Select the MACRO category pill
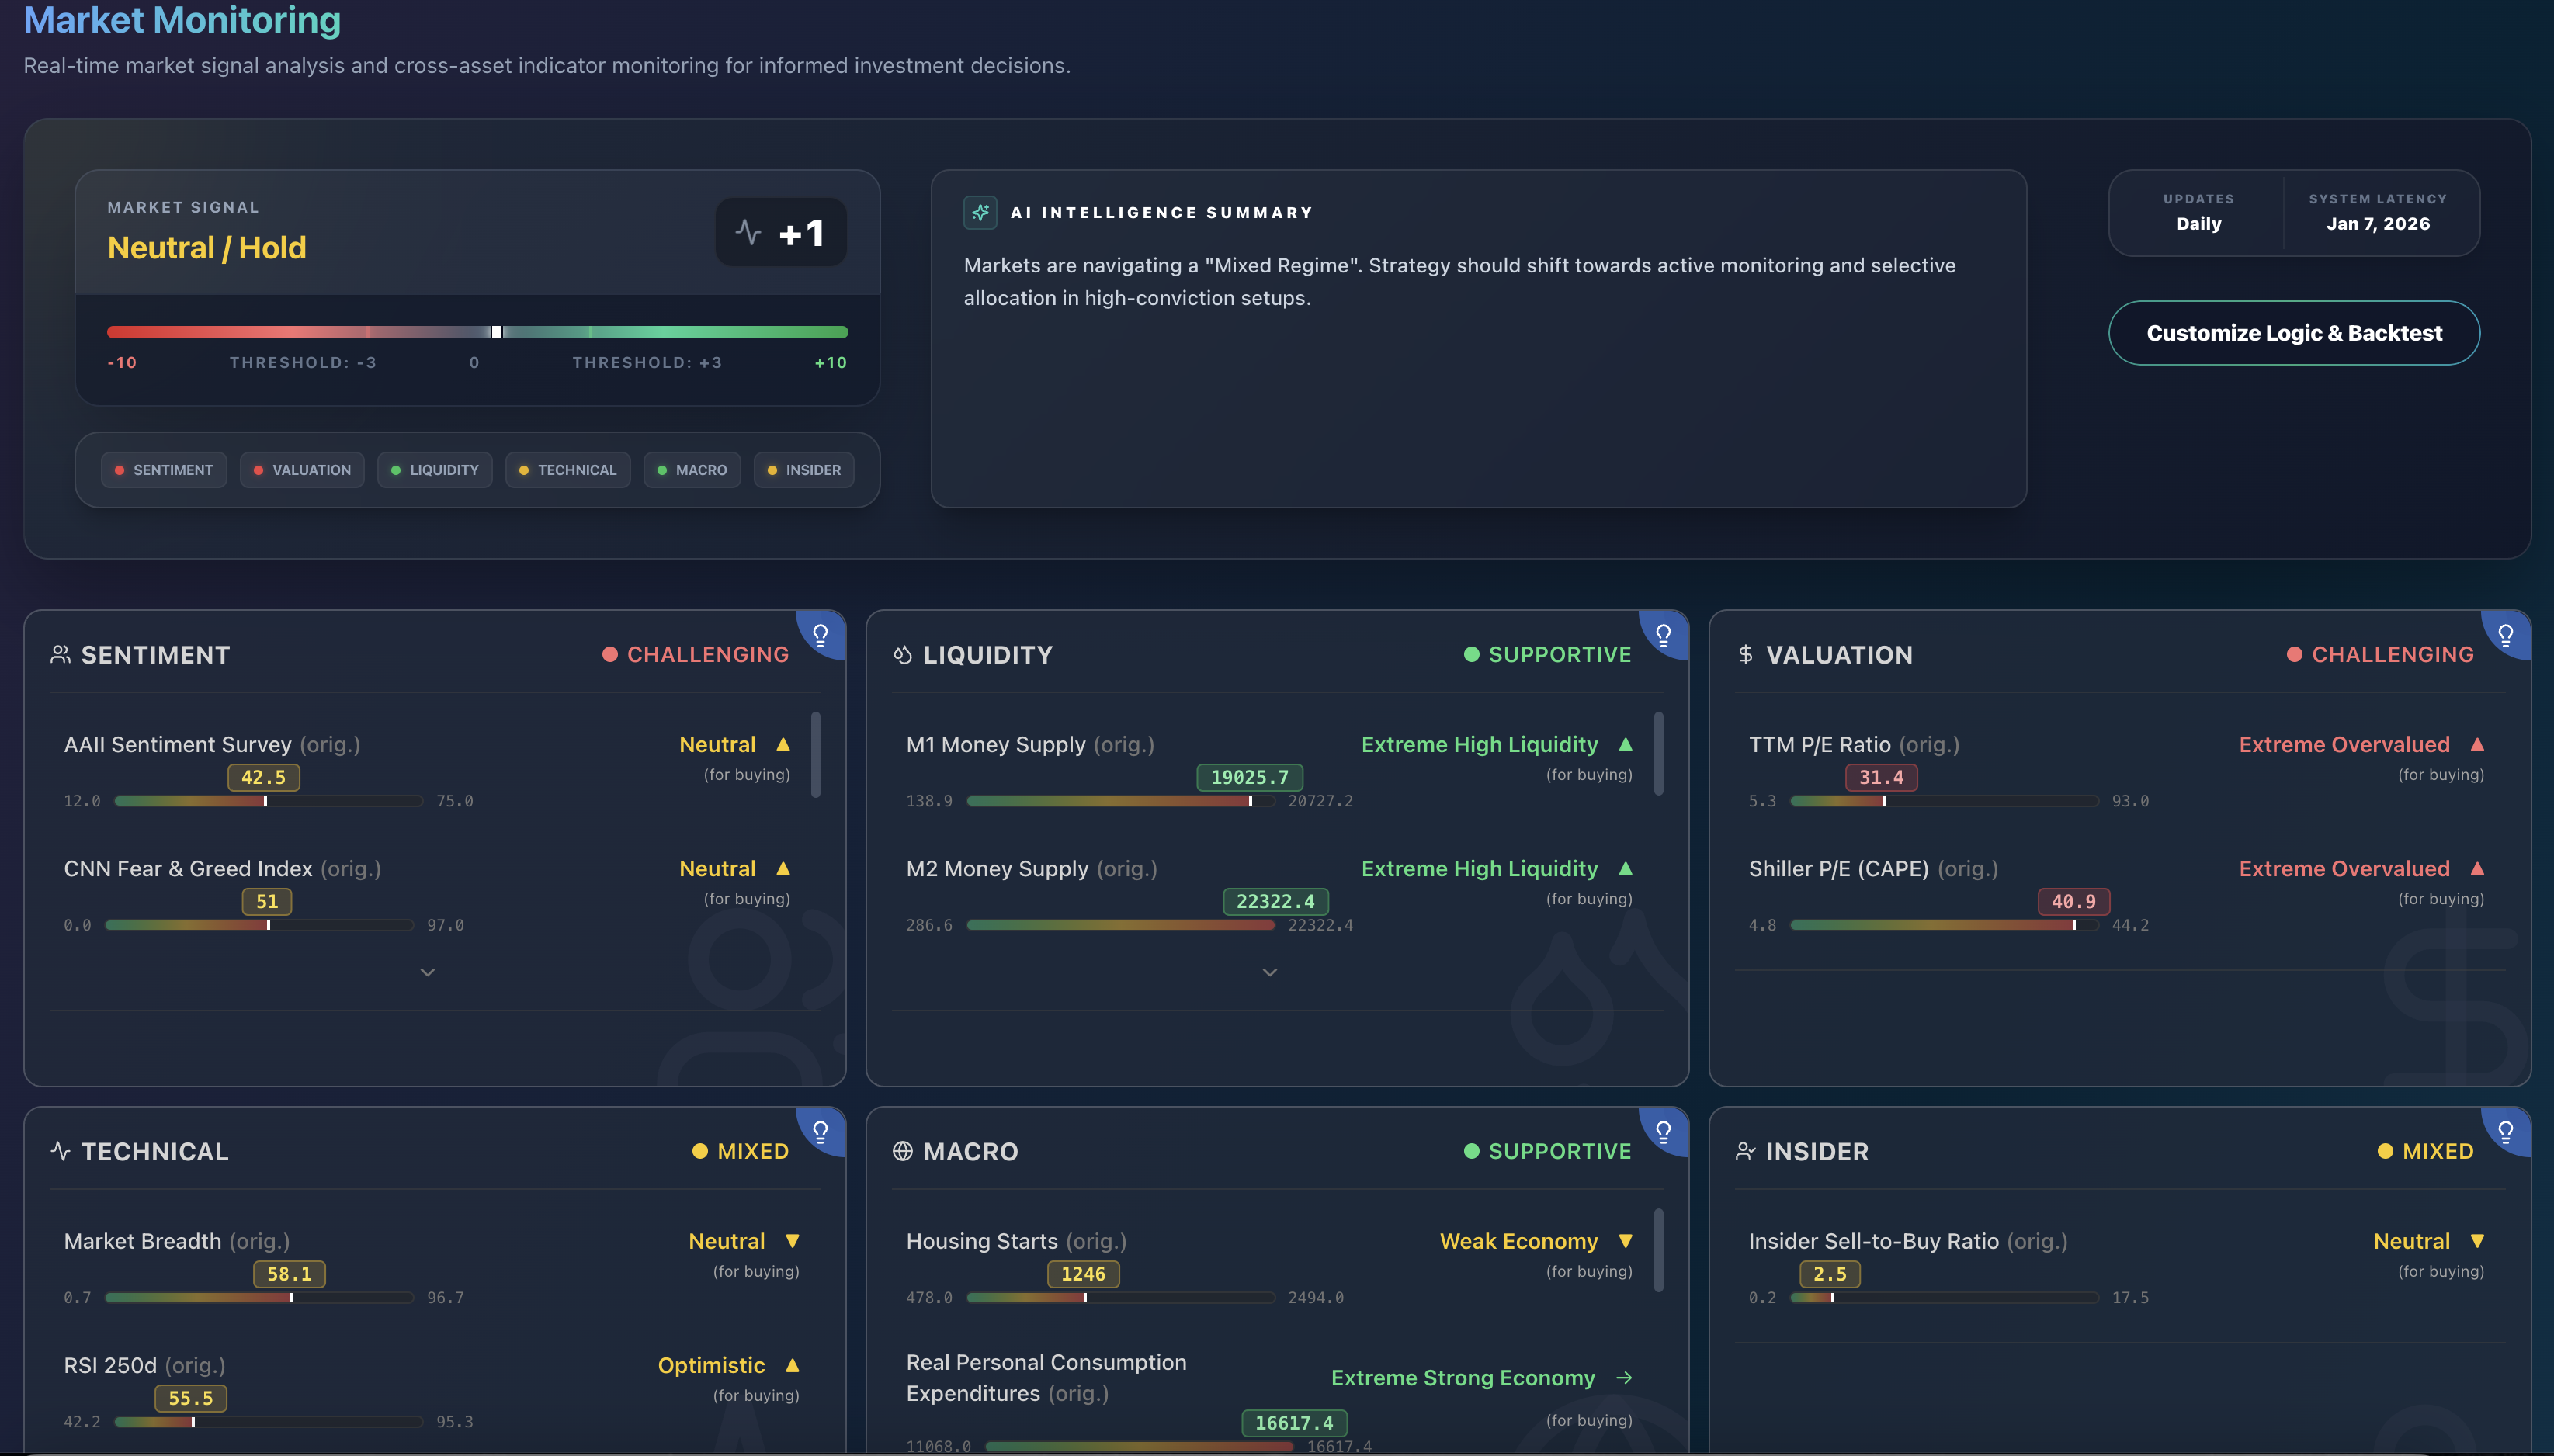Image resolution: width=2554 pixels, height=1456 pixels. coord(691,470)
